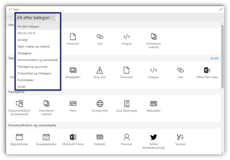
Task: Select Alt efter kategori in the list
Action: pyautogui.click(x=38, y=26)
